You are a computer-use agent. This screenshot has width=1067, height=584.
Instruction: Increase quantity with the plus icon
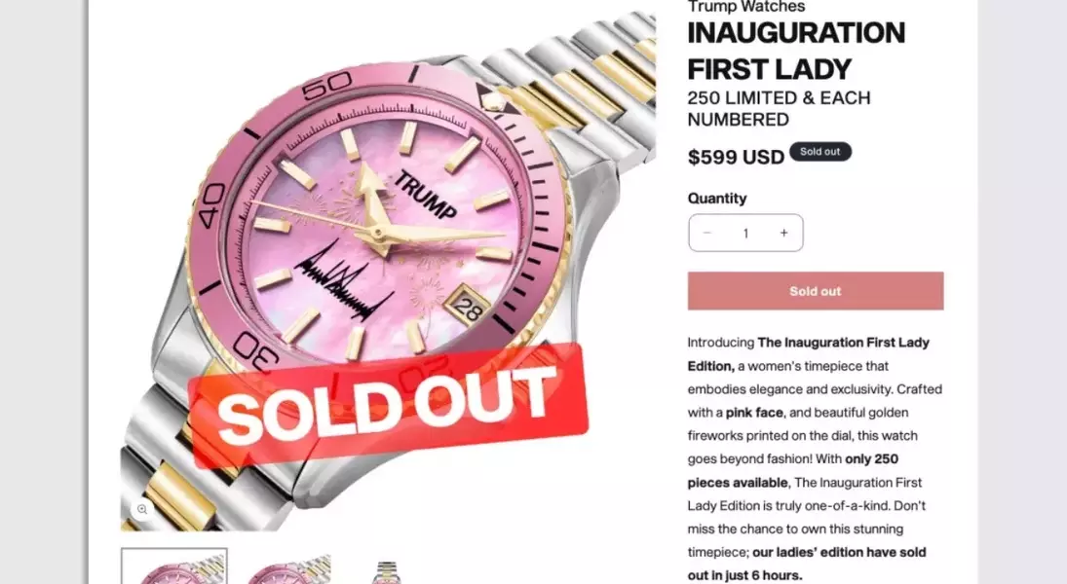pos(783,233)
